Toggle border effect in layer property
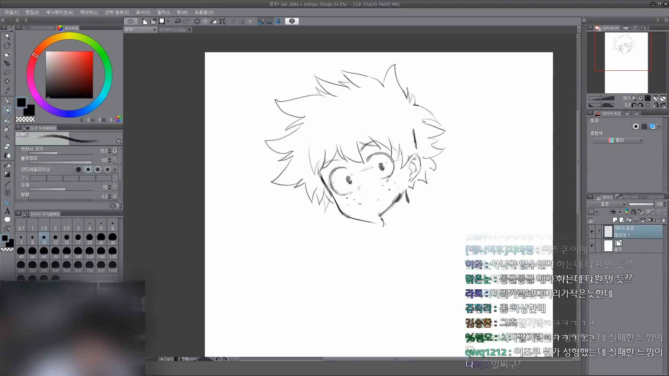The height and width of the screenshot is (376, 669). click(636, 126)
